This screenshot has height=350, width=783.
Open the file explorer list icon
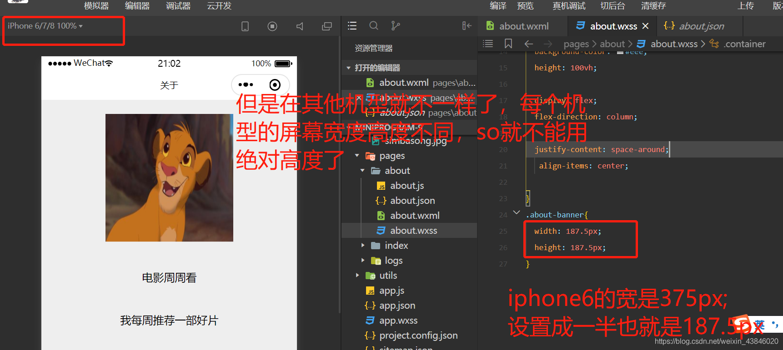point(352,26)
